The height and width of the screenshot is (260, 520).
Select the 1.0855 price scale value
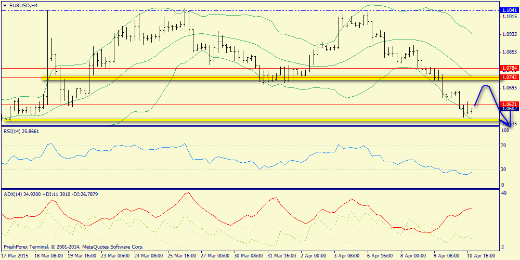(509, 52)
